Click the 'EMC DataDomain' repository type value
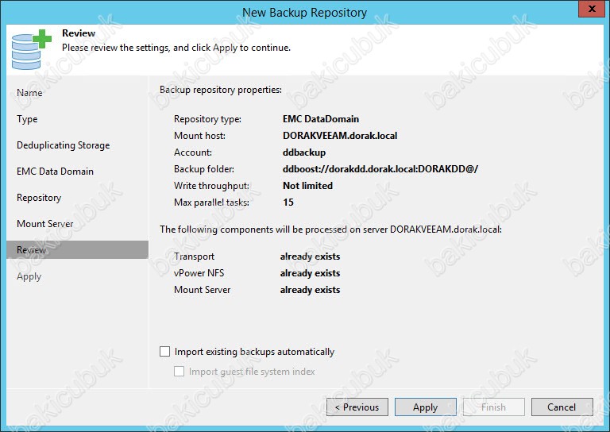This screenshot has height=432, width=610. point(321,119)
